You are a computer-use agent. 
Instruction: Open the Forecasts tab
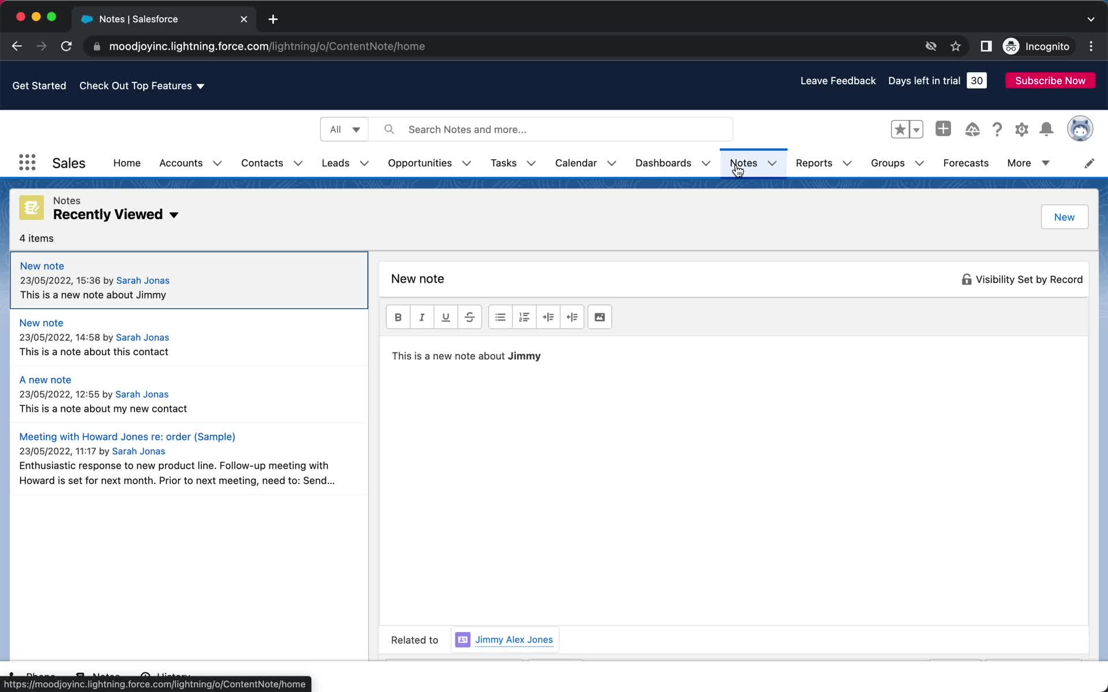tap(965, 163)
